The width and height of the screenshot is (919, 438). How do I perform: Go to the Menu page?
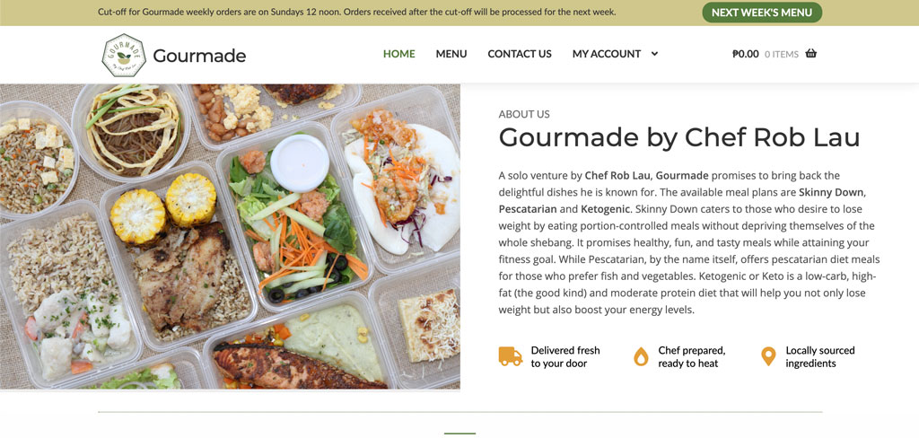tap(451, 54)
